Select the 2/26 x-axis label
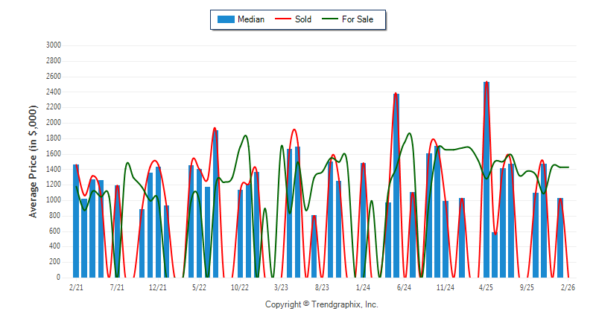Screen dimensions: 596x323 pos(568,287)
